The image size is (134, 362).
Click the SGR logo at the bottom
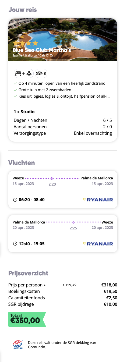coord(18,345)
